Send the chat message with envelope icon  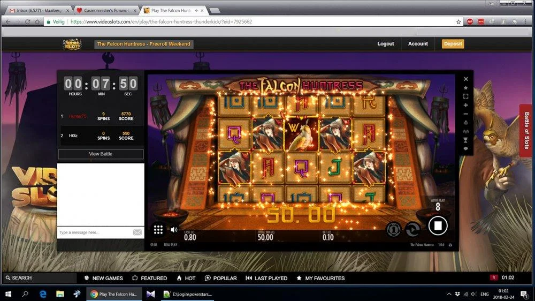[x=137, y=232]
